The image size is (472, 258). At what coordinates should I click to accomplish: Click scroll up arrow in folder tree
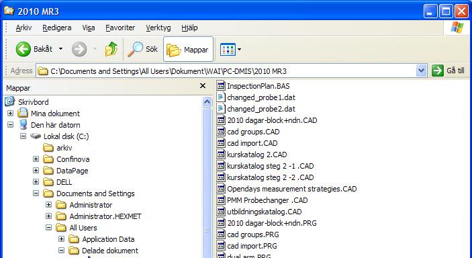tap(207, 102)
